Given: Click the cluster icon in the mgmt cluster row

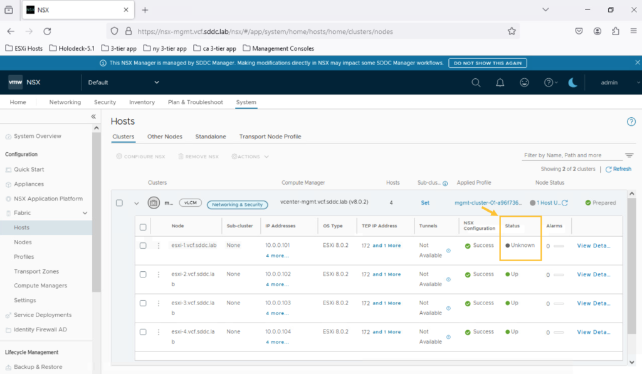Looking at the screenshot, I should 154,202.
